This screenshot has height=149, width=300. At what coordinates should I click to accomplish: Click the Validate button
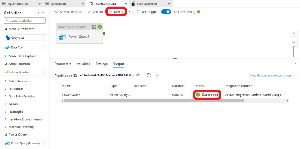(x=96, y=12)
